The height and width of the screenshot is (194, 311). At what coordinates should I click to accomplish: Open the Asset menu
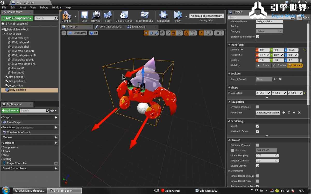pyautogui.click(x=23, y=8)
